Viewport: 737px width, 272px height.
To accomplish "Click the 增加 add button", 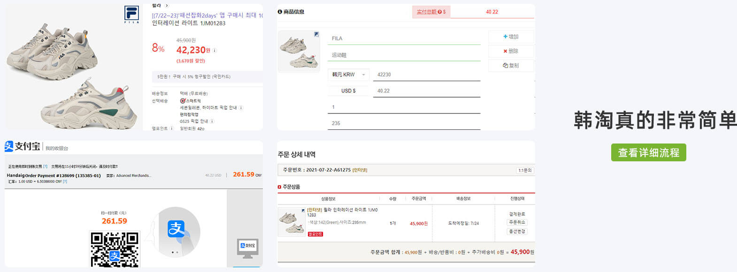I will pyautogui.click(x=511, y=37).
